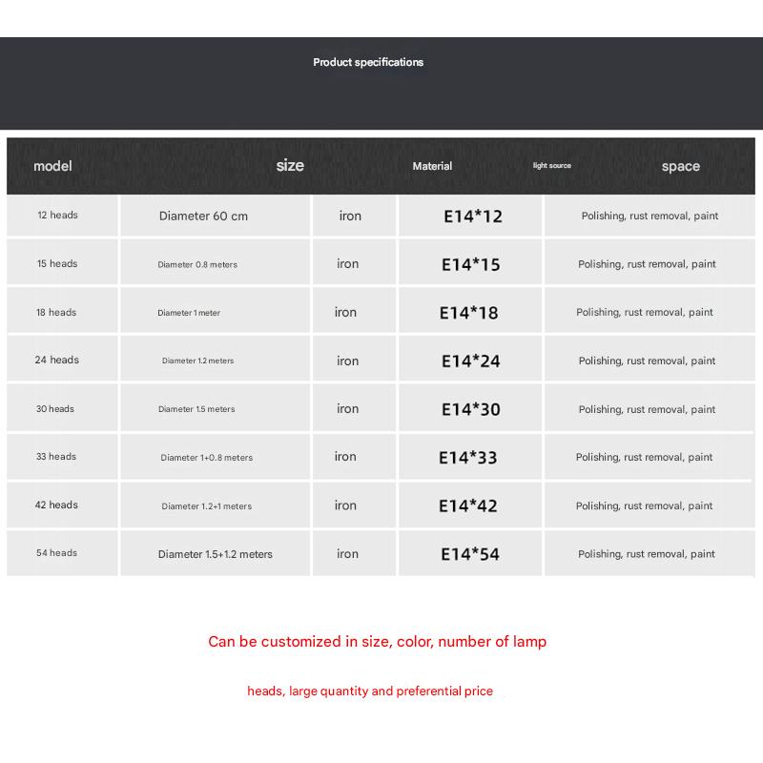Select the E14*15 light source cell
763x763 pixels.
pyautogui.click(x=470, y=265)
